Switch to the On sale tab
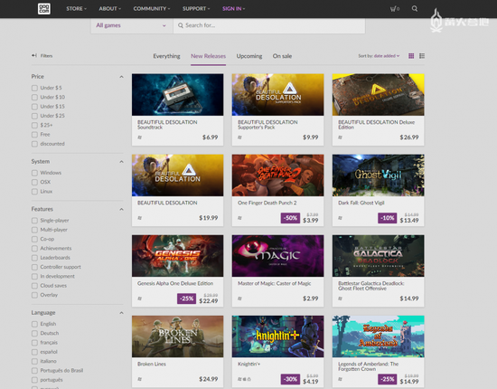 click(282, 56)
